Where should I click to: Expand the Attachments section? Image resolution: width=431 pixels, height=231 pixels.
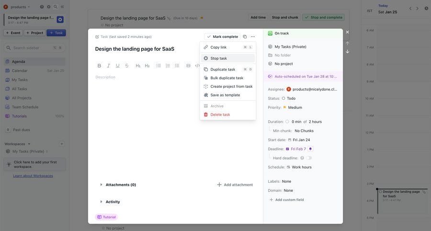(x=101, y=185)
